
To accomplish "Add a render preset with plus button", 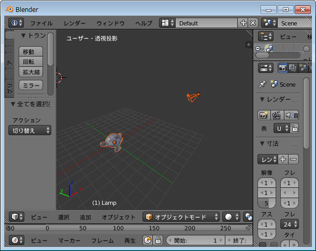I will tap(283, 159).
